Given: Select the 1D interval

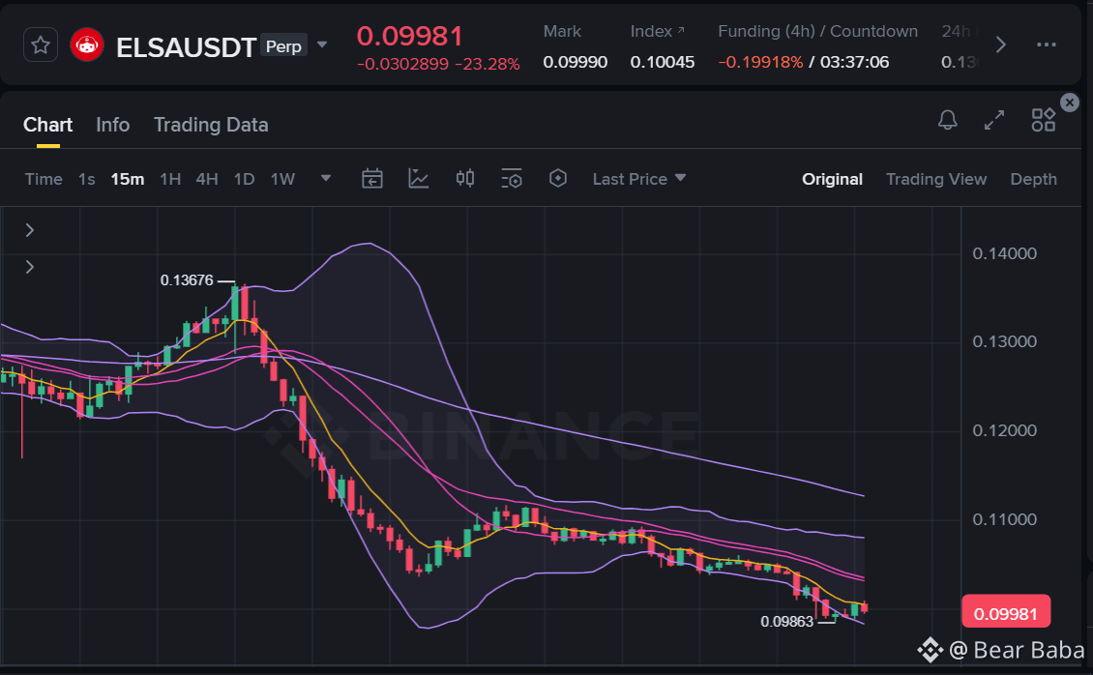Looking at the screenshot, I should coord(244,179).
